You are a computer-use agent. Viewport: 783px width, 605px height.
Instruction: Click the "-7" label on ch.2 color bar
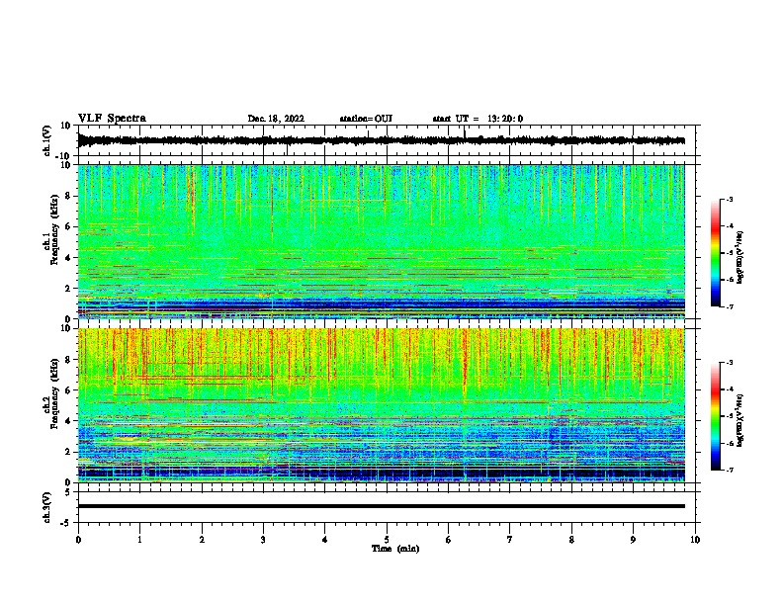tap(730, 470)
